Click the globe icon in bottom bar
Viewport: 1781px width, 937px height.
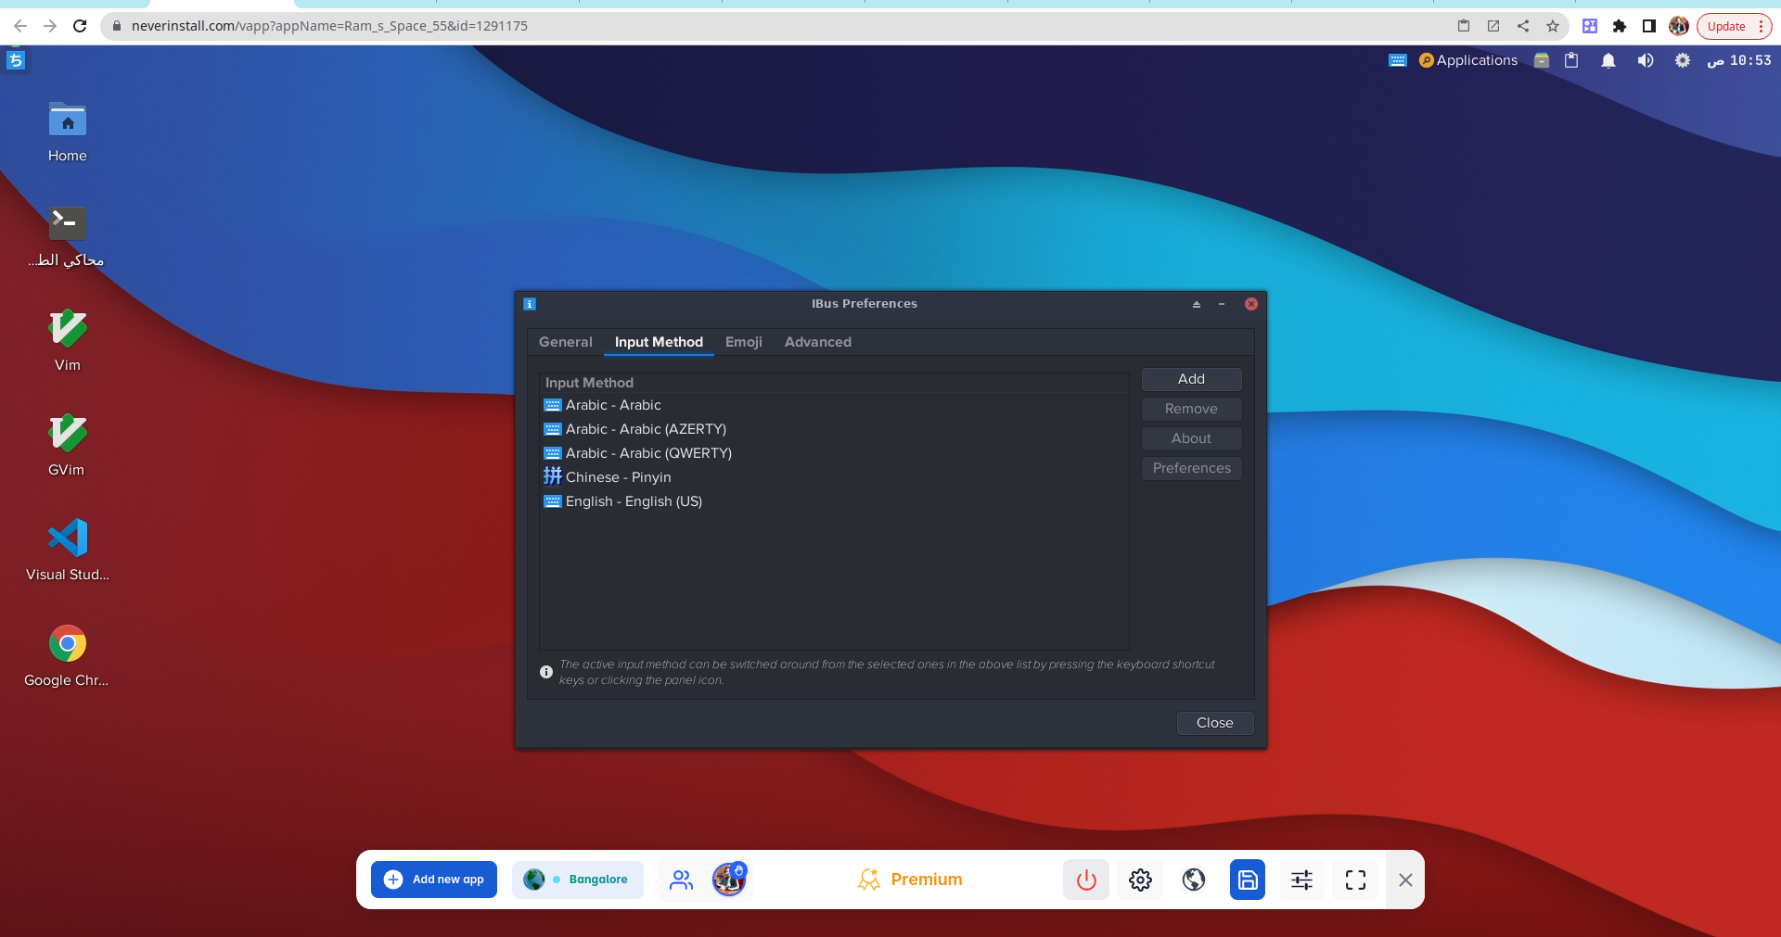click(x=1193, y=880)
